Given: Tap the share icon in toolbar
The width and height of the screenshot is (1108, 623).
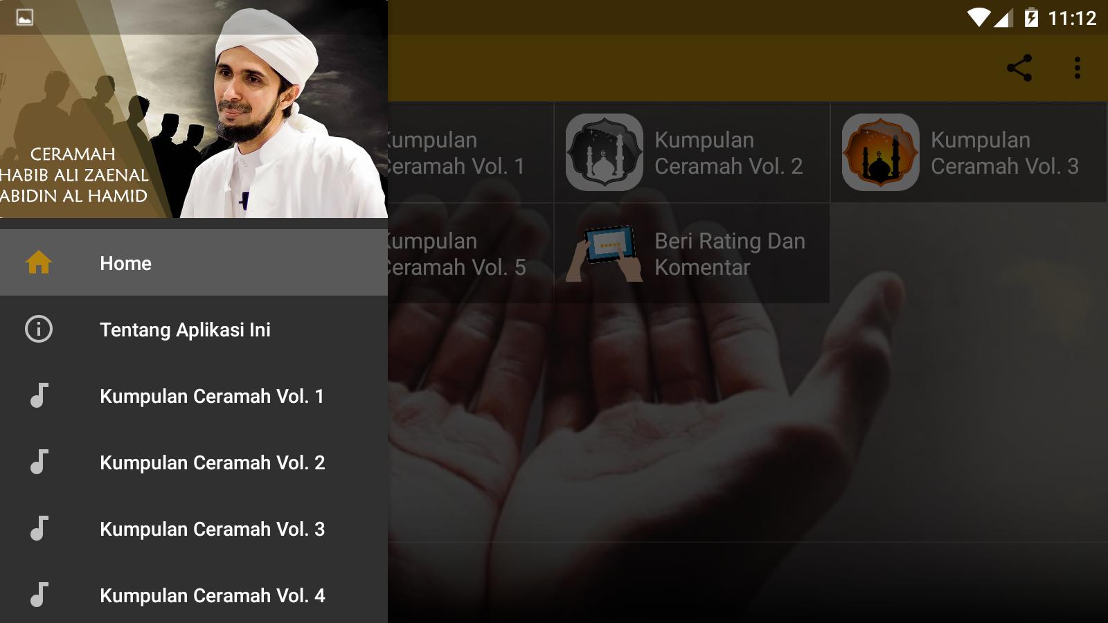Looking at the screenshot, I should coord(1019,68).
